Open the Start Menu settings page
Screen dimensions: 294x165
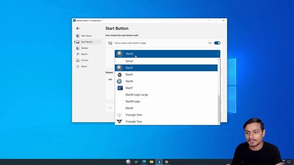tap(86, 36)
